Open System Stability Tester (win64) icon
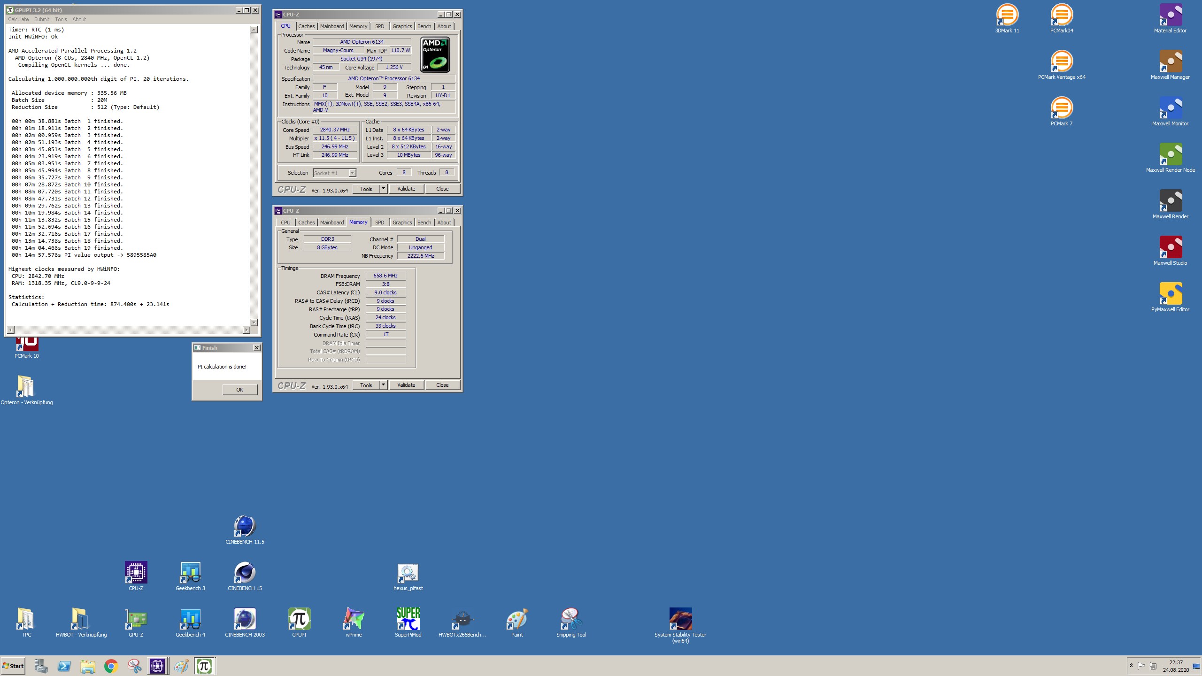This screenshot has width=1202, height=676. click(680, 625)
